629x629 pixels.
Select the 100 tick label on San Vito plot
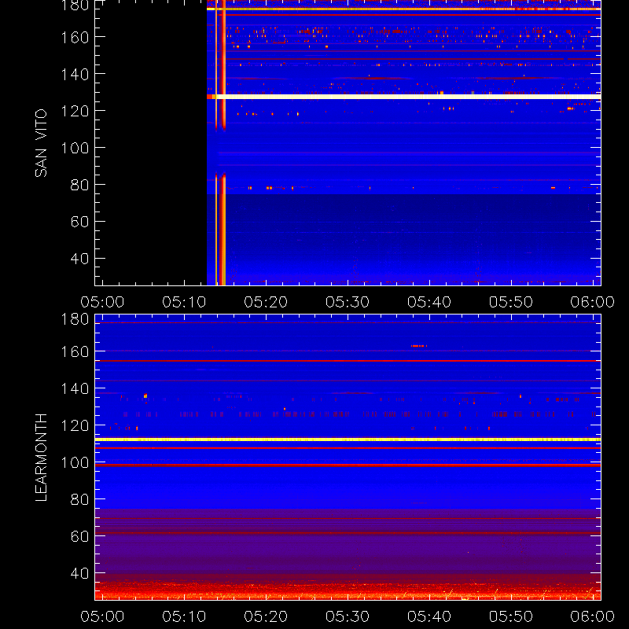pos(75,148)
